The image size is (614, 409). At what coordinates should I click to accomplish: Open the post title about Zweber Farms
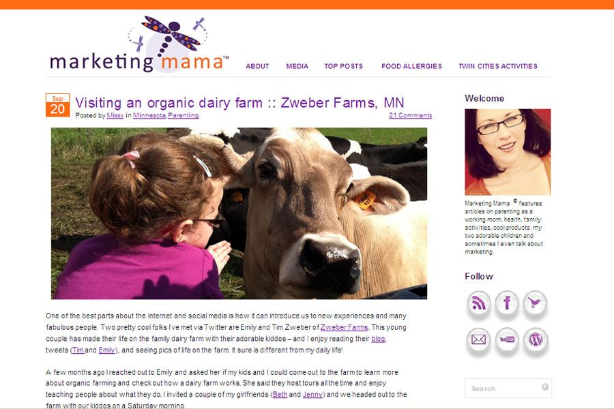(x=239, y=102)
